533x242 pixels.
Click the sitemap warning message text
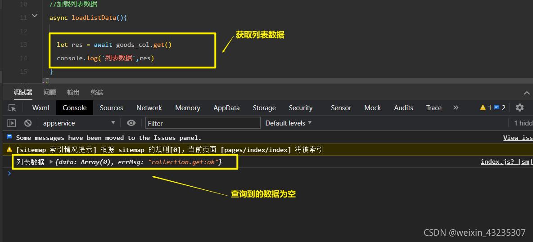(170, 149)
